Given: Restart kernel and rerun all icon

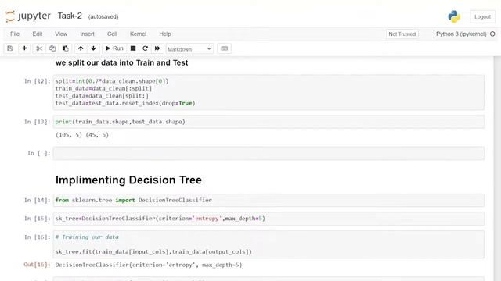Looking at the screenshot, I should [x=157, y=48].
